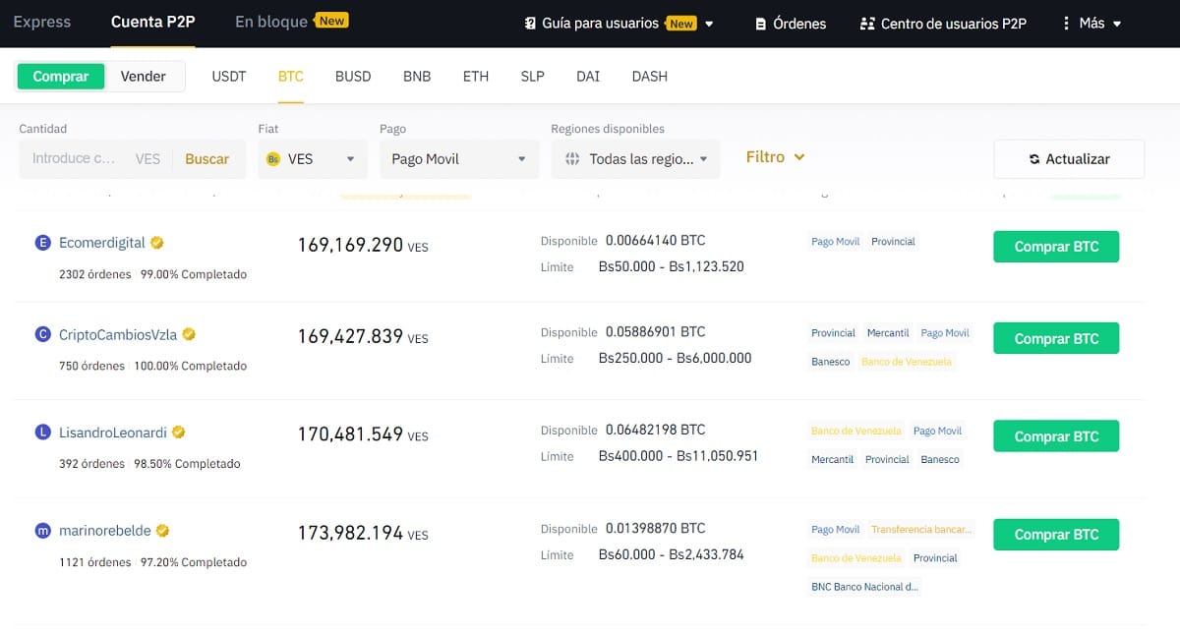This screenshot has width=1180, height=634.
Task: Select the Comprar toggle
Action: click(x=61, y=77)
